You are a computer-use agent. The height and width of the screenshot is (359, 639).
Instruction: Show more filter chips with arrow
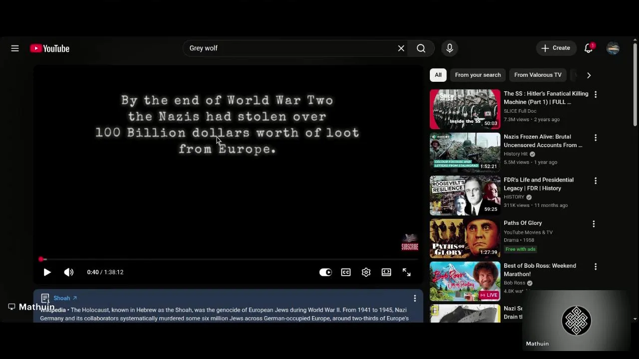[x=589, y=75]
